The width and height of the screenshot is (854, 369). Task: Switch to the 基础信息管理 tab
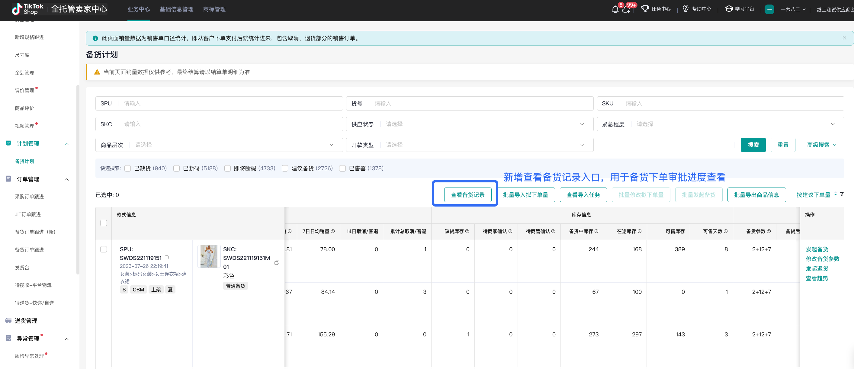point(176,9)
